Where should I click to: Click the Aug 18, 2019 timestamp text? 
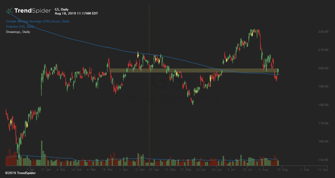[76, 14]
